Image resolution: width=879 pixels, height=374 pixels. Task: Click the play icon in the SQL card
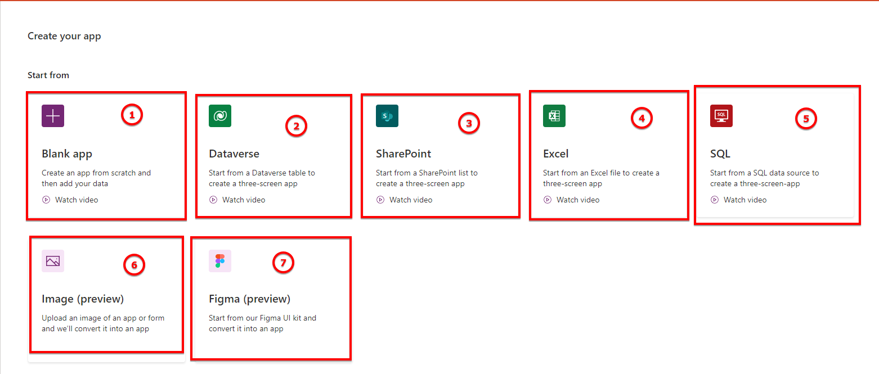tap(715, 199)
